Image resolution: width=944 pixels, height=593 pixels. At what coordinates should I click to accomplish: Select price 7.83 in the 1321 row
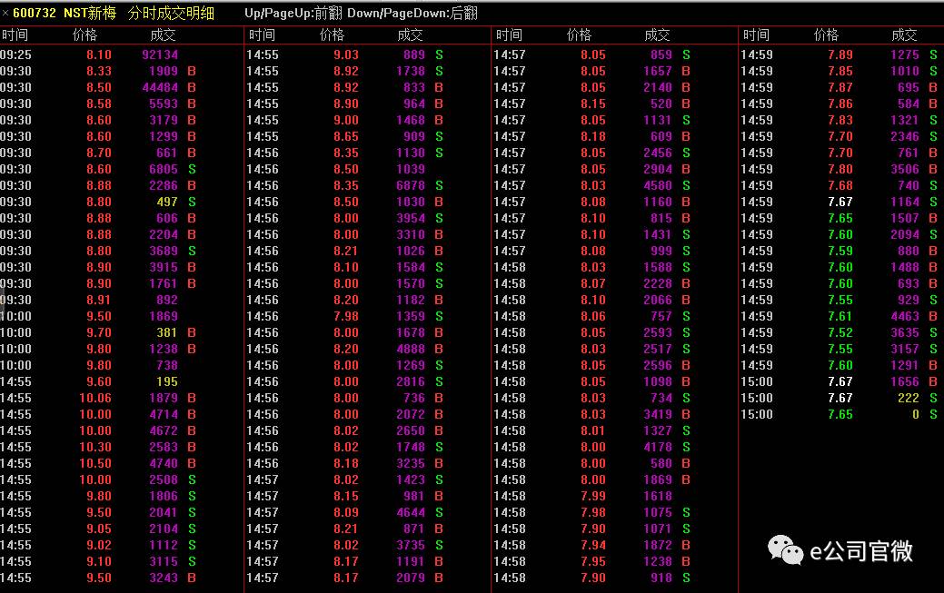click(x=840, y=120)
